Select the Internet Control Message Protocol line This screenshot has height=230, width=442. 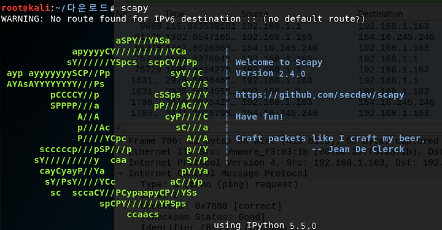point(218,174)
